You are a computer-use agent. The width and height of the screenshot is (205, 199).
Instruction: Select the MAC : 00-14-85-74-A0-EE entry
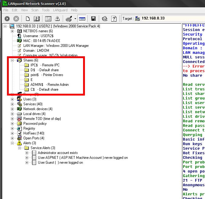pos(42,41)
